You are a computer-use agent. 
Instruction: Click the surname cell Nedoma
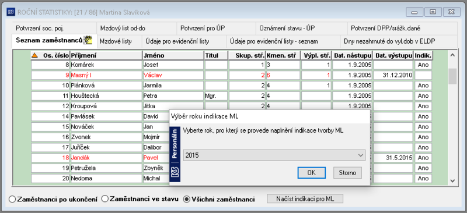106,179
